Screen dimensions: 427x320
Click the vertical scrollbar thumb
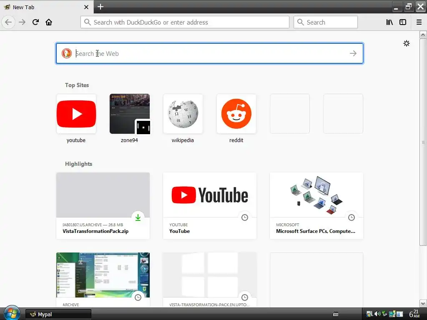(x=423, y=142)
